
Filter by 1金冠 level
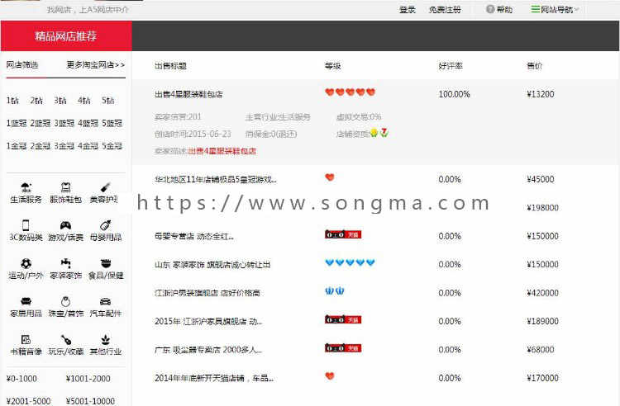click(x=17, y=146)
